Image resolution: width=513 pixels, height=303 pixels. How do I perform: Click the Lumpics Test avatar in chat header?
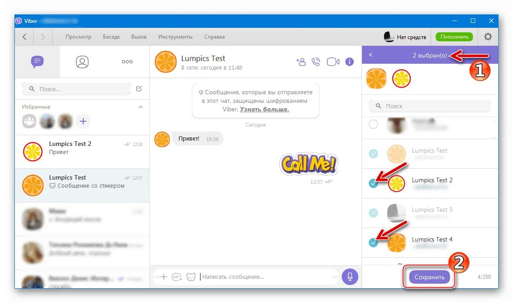(165, 61)
